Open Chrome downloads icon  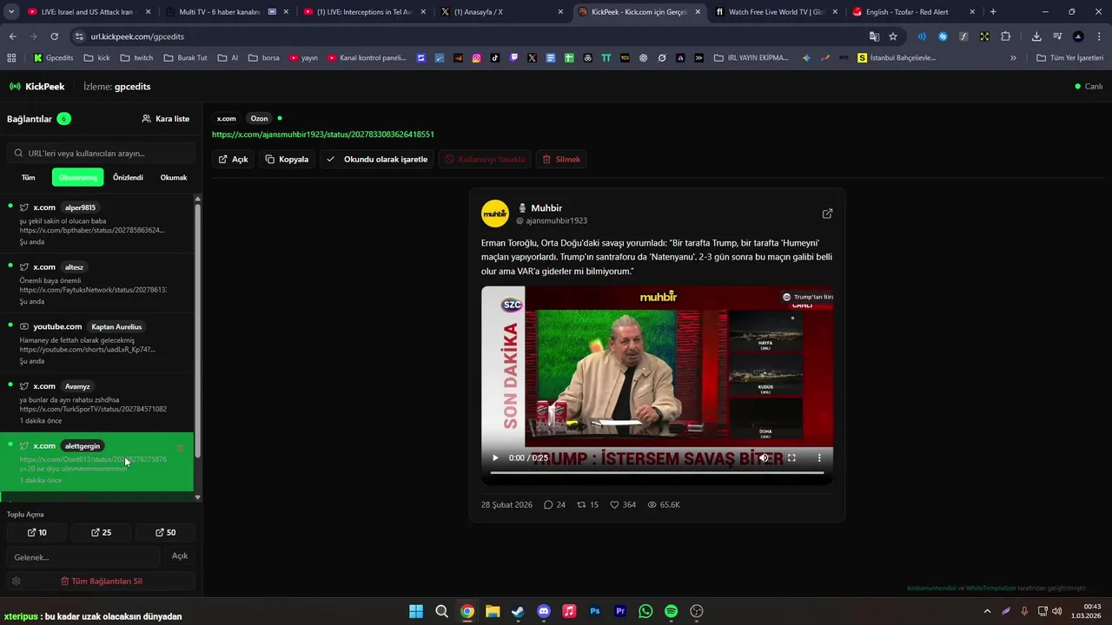pyautogui.click(x=1036, y=36)
